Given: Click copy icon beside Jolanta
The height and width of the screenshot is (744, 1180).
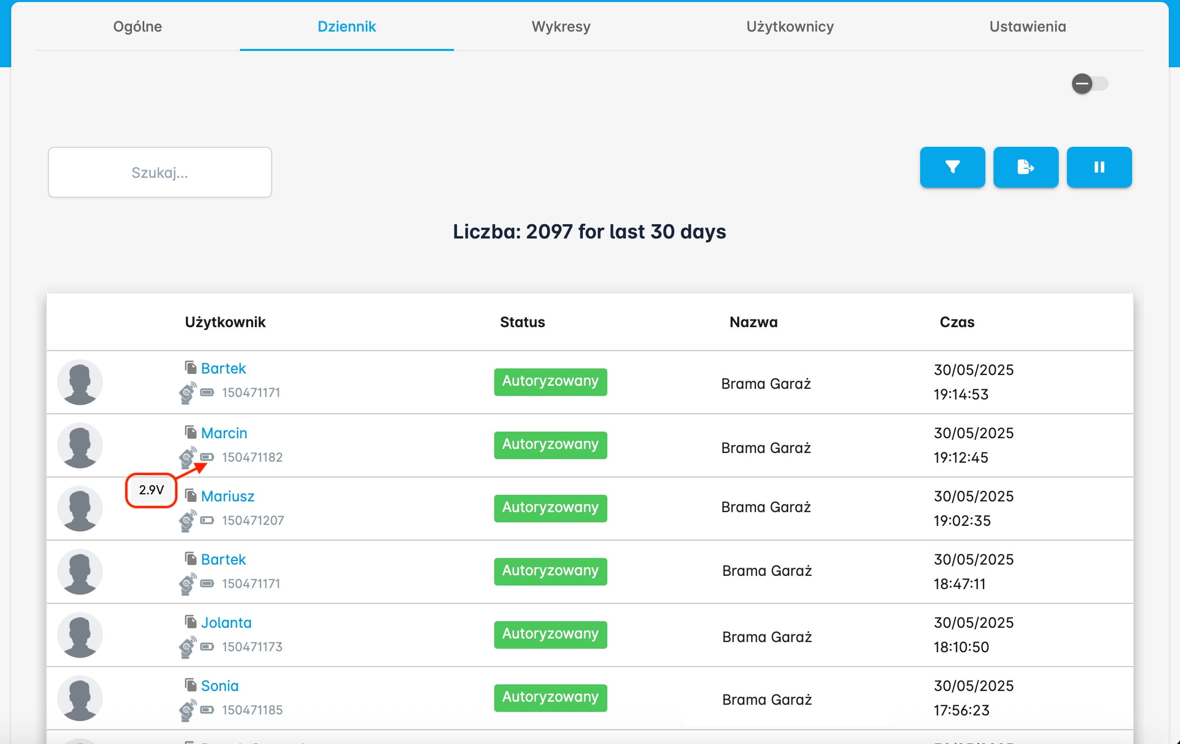Looking at the screenshot, I should point(191,622).
